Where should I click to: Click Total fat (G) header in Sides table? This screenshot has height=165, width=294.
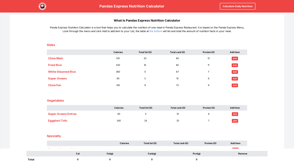pos(145,52)
